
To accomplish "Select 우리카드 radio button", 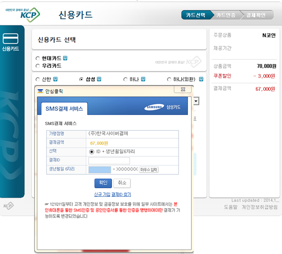I will point(38,66).
